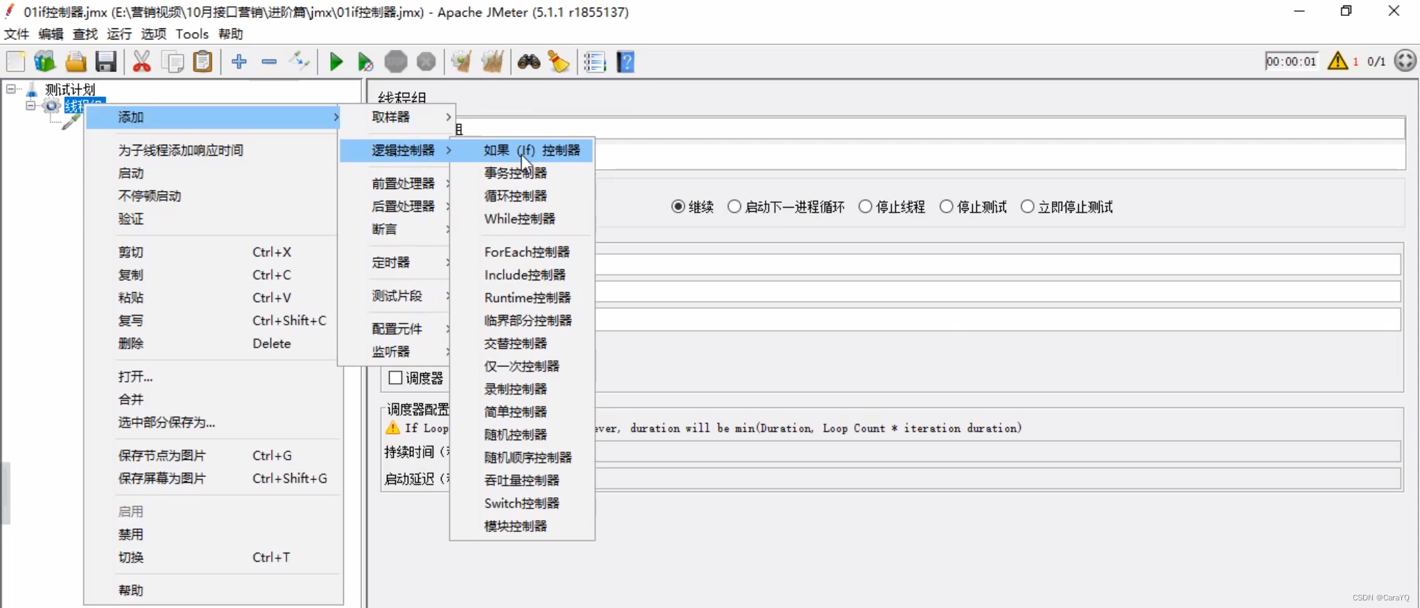Save the test plan with floppy icon
Screen dimensions: 1420x608
(x=105, y=62)
